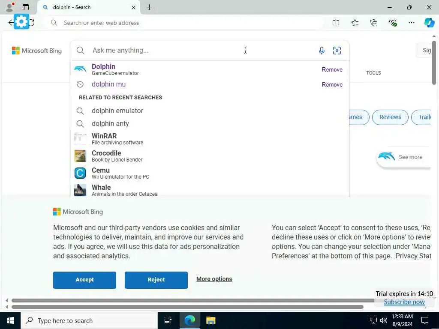Open the Privacy Statement link
439x329 pixels.
click(413, 256)
